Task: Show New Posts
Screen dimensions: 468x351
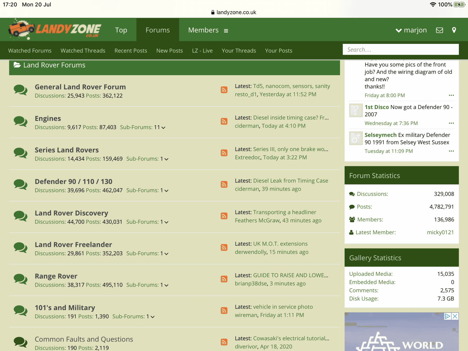Action: pyautogui.click(x=170, y=51)
